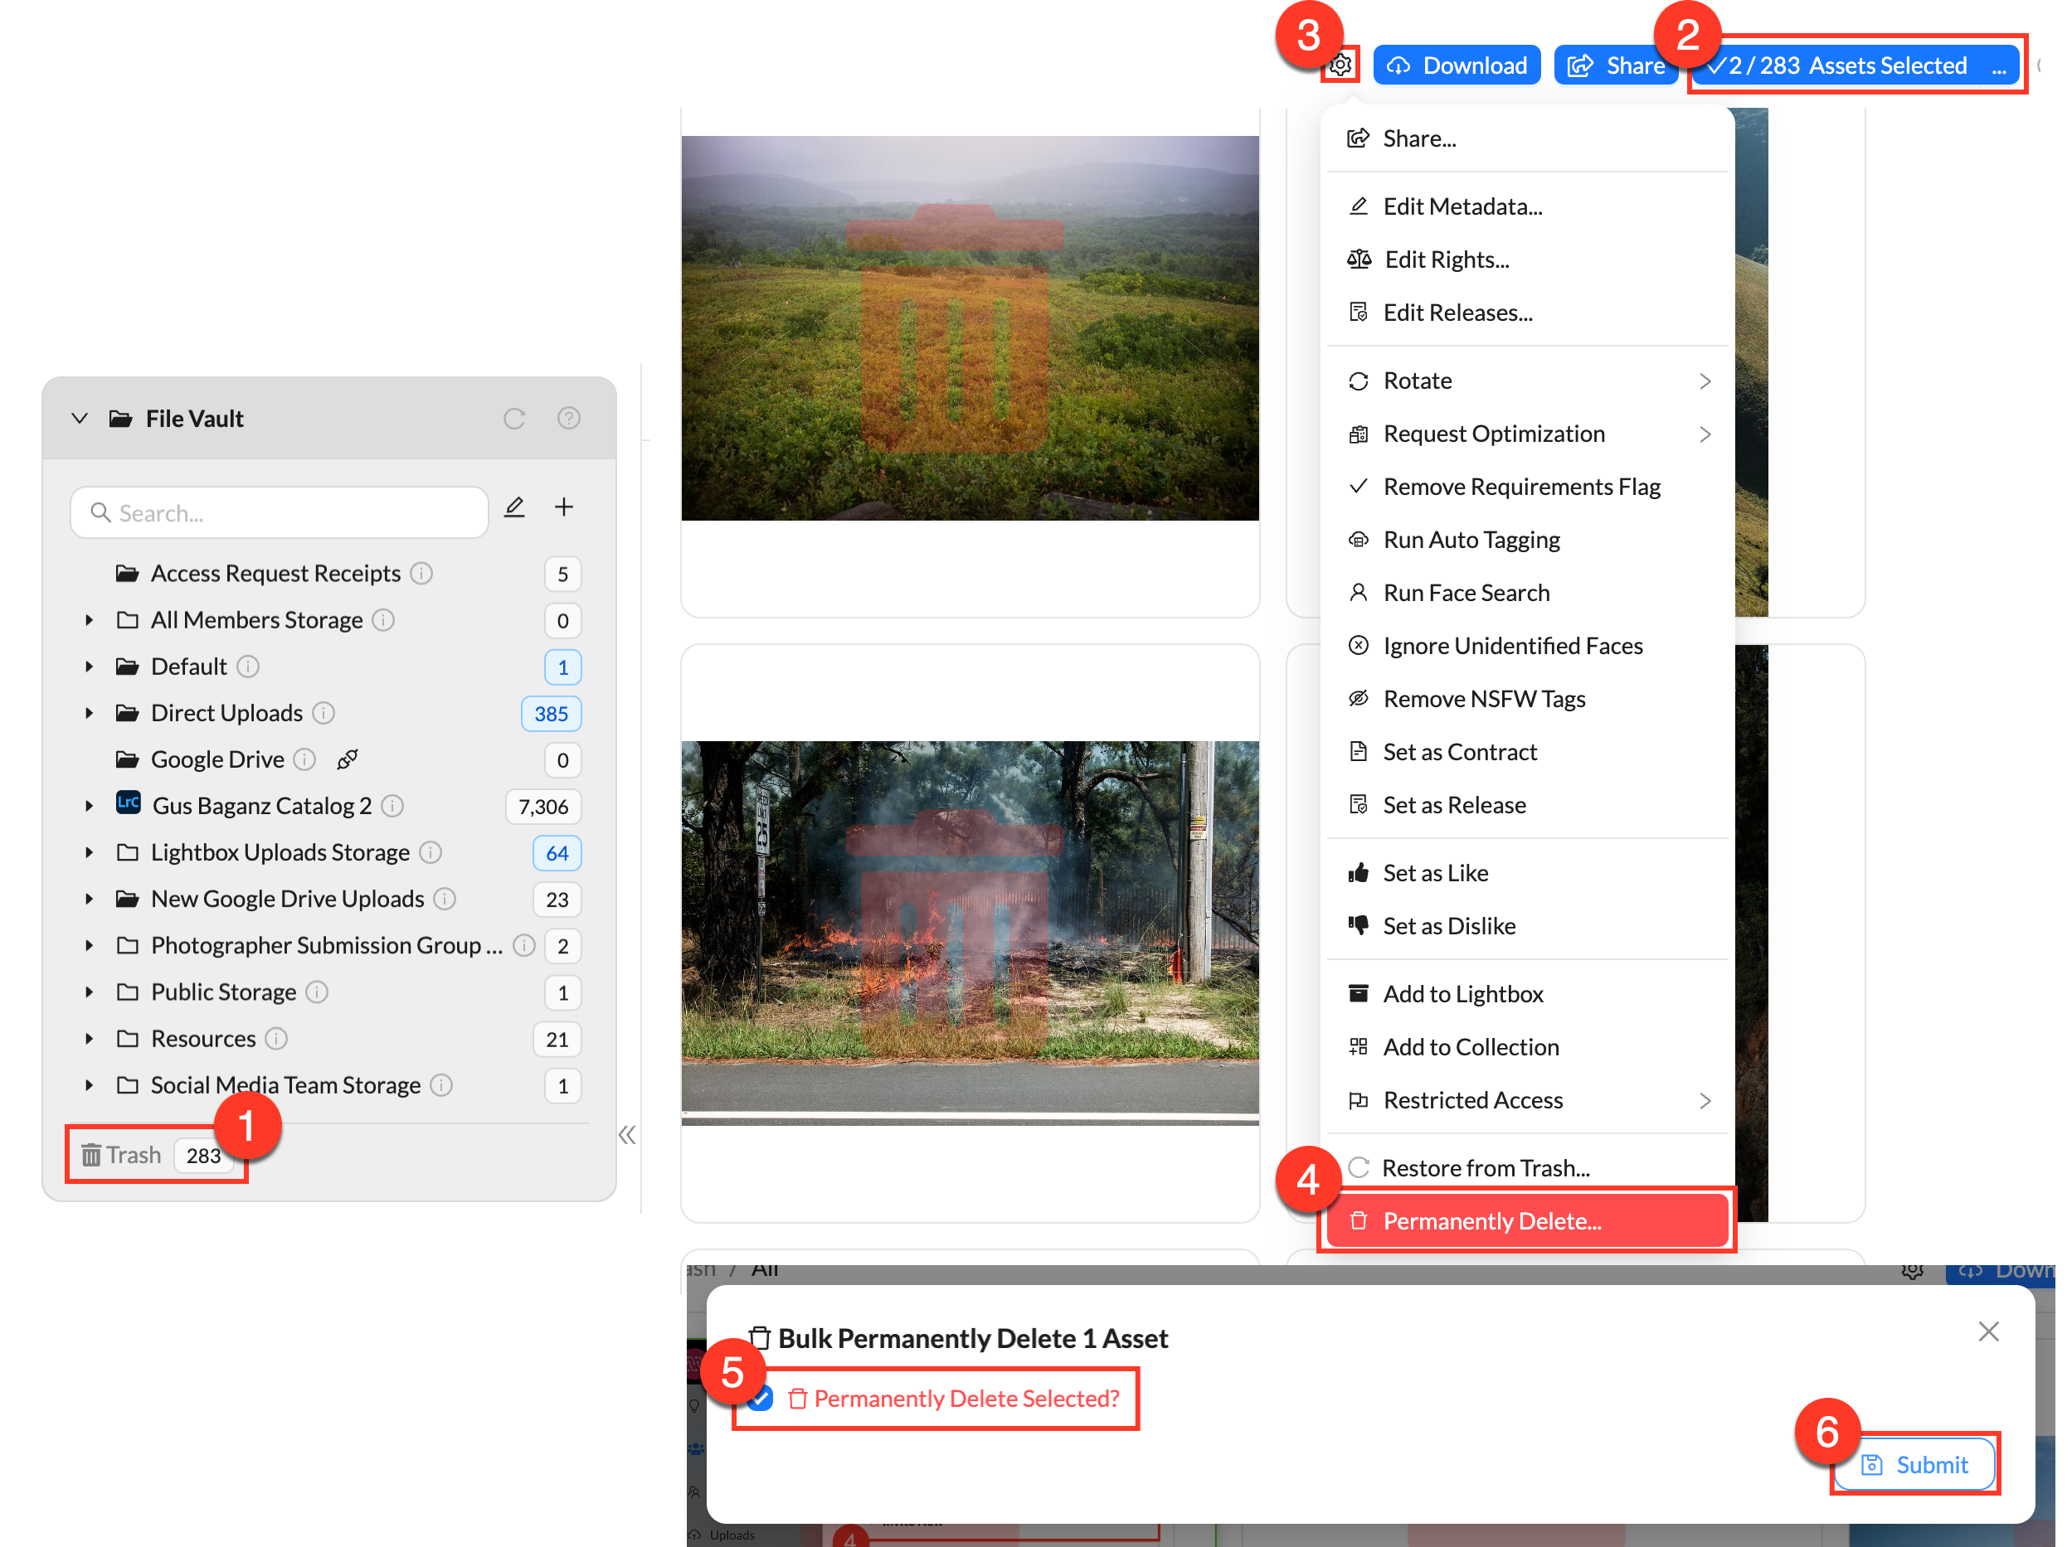Image resolution: width=2072 pixels, height=1547 pixels.
Task: Click the gear settings icon near Download
Action: click(x=1340, y=65)
